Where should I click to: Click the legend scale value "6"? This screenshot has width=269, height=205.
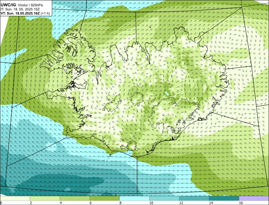(x=91, y=203)
